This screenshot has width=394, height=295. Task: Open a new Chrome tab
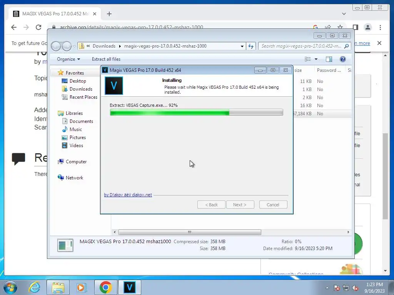[109, 14]
